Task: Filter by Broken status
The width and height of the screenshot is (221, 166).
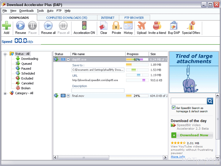Action: coord(26,88)
